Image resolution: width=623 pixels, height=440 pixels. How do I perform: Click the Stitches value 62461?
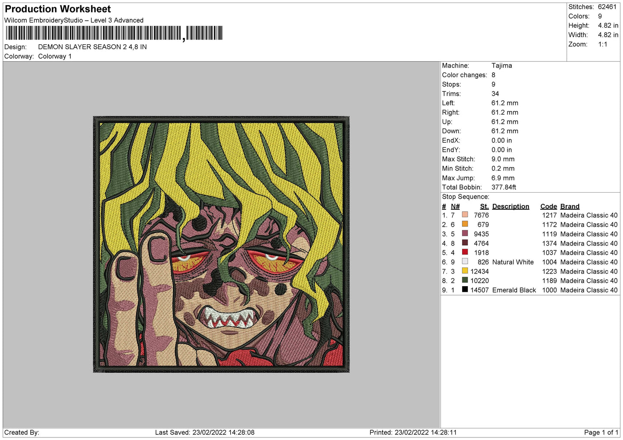pos(607,7)
